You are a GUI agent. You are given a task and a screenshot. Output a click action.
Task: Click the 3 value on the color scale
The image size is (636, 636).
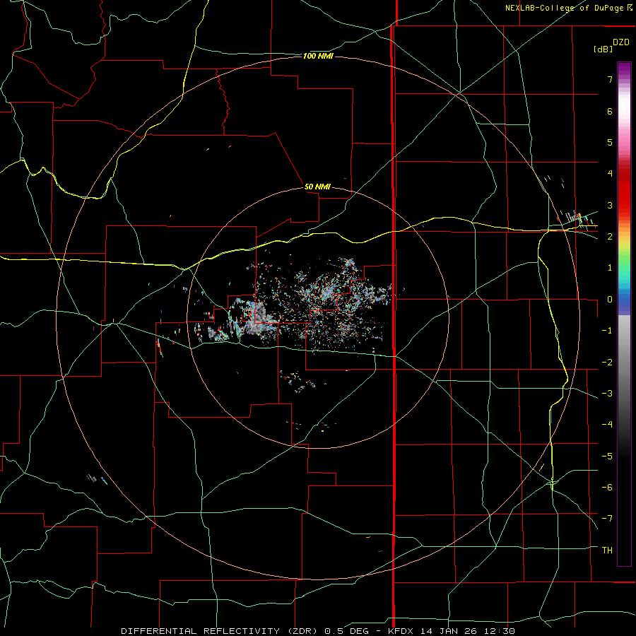(610, 205)
